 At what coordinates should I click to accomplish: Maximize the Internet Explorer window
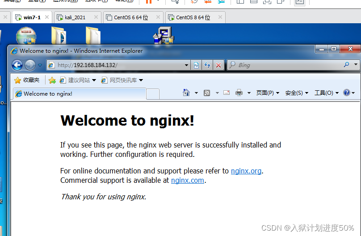pos(334,49)
